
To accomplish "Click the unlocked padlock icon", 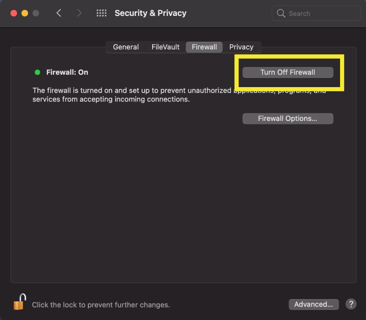I will coord(19,302).
